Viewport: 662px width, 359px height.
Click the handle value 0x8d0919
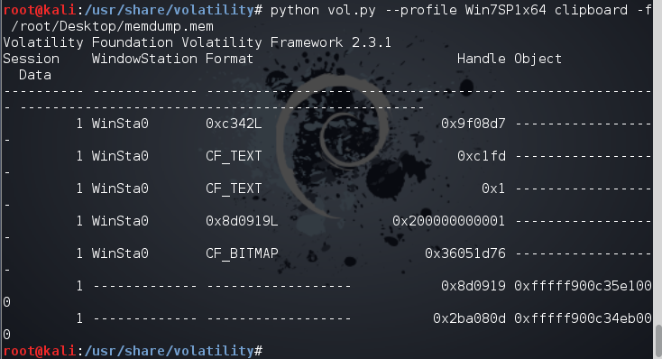pos(474,286)
